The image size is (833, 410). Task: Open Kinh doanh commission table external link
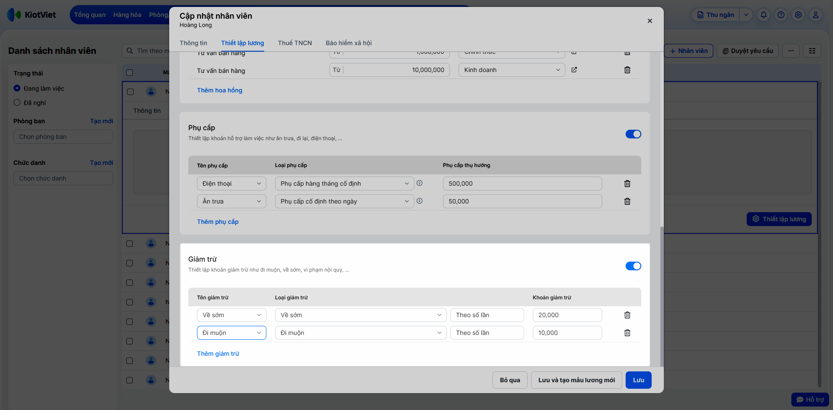[x=574, y=70]
